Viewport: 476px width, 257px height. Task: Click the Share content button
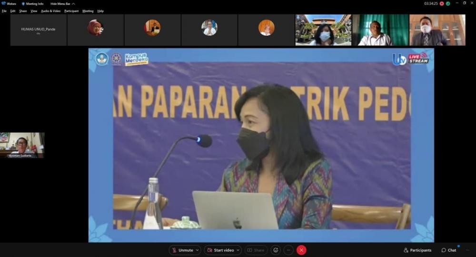click(256, 250)
